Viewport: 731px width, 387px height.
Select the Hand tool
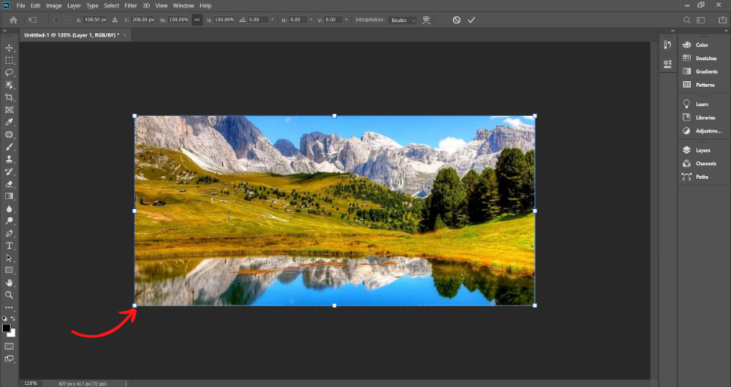coord(10,283)
